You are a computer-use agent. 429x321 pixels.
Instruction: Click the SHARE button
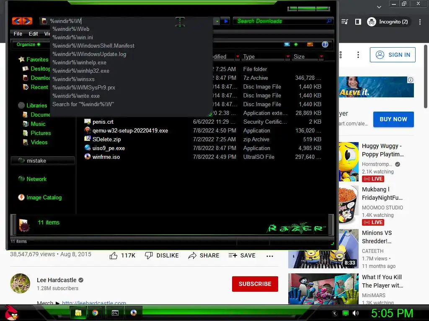coord(204,255)
